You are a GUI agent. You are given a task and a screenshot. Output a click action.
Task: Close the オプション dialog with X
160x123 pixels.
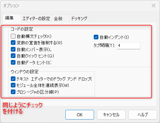pyautogui.click(x=154, y=6)
